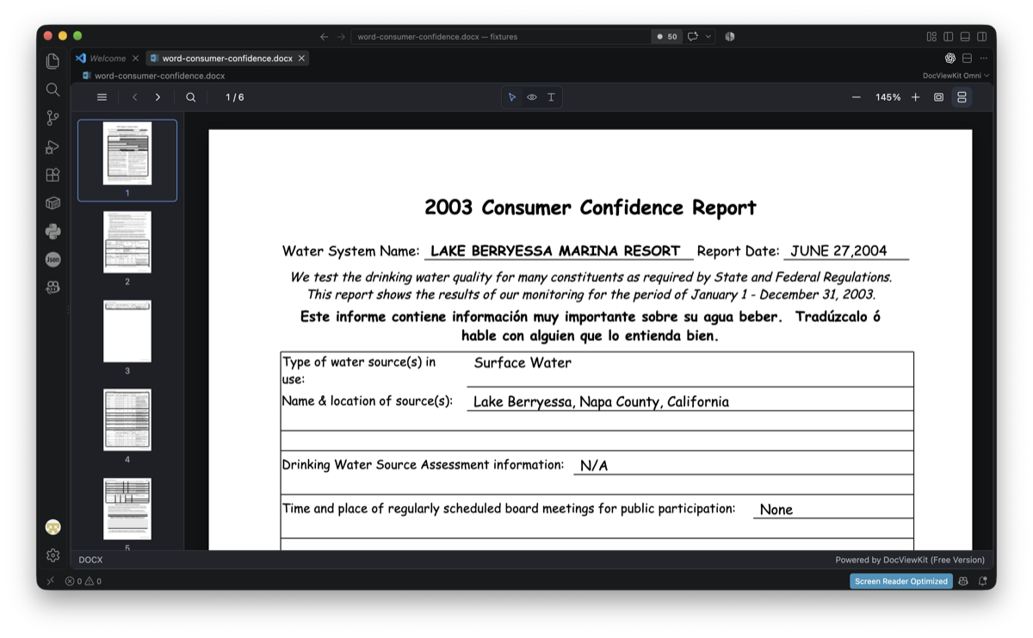
Task: Select page 5 thumbnail
Action: [127, 509]
